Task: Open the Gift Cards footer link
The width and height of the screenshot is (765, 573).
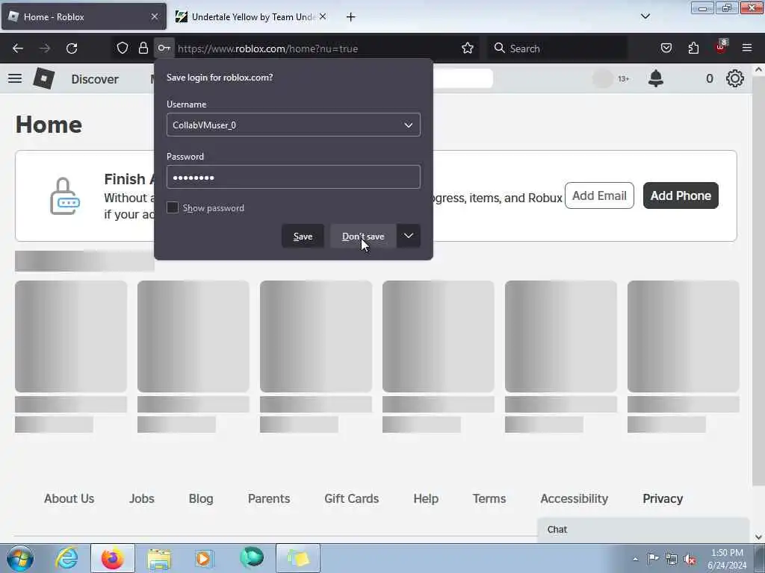Action: (351, 498)
